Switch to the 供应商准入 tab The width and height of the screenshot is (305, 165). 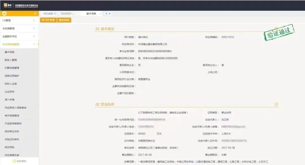[68, 14]
